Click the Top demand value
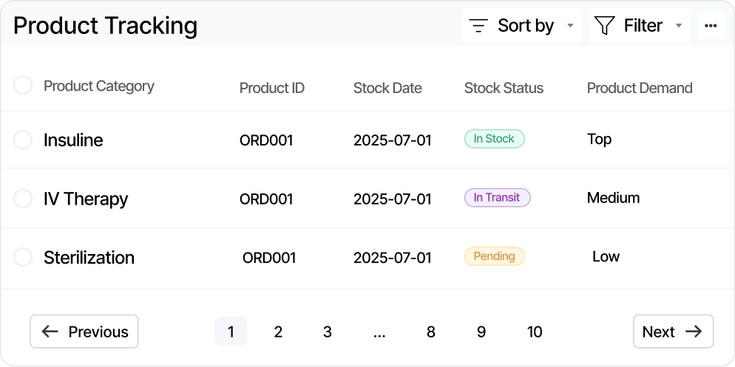This screenshot has width=735, height=367. [x=599, y=140]
